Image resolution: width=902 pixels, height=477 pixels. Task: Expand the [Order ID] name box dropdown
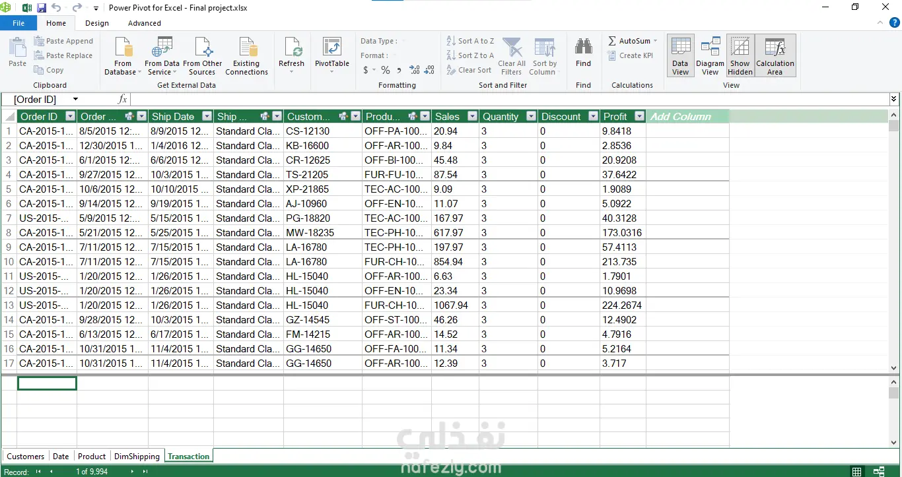[75, 100]
